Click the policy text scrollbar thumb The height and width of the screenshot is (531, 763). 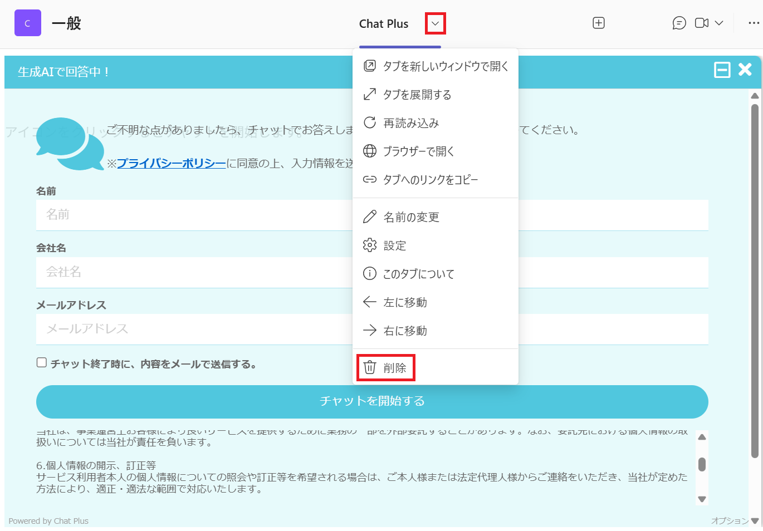click(702, 464)
